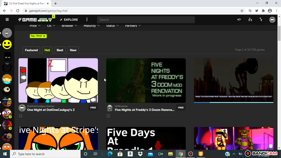Open Dropbox from taskbar
Screen dimensions: 281x158
[140, 154]
